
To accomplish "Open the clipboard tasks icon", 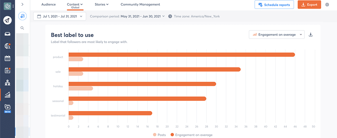I will [8, 71].
